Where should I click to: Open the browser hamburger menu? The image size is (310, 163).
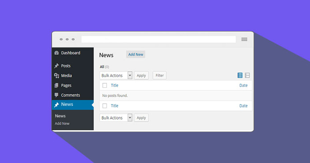(x=244, y=39)
